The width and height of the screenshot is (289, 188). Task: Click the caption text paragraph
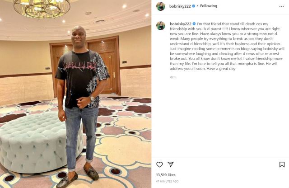click(x=227, y=46)
